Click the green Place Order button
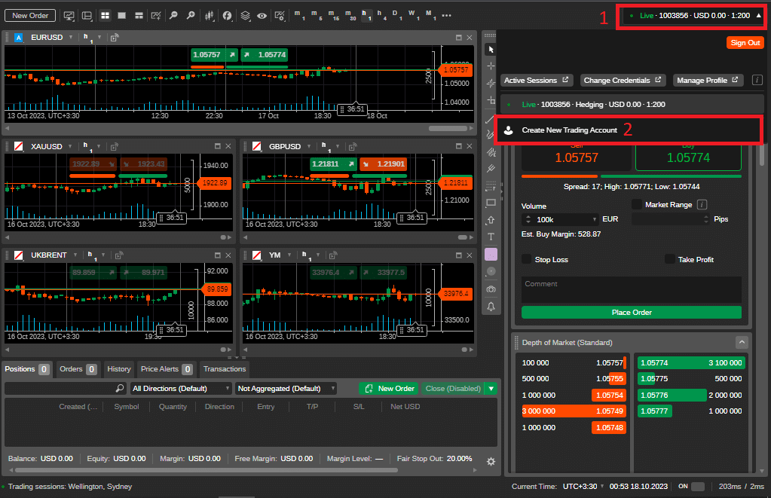 632,312
